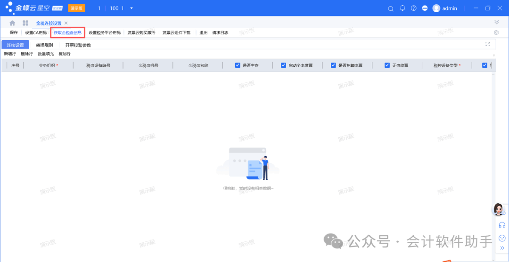The width and height of the screenshot is (509, 262).
Task: Expand the double-chevron tab list menu
Action: coord(496,22)
